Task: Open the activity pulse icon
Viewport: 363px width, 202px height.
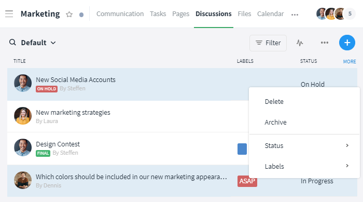Action: tap(300, 43)
